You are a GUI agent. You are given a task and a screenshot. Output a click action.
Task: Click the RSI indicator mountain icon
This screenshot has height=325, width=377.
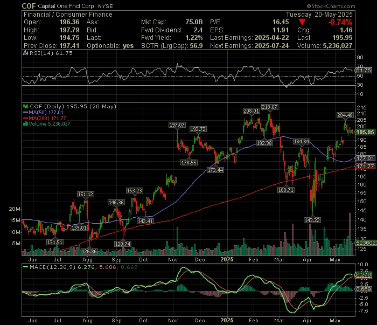tap(25, 53)
